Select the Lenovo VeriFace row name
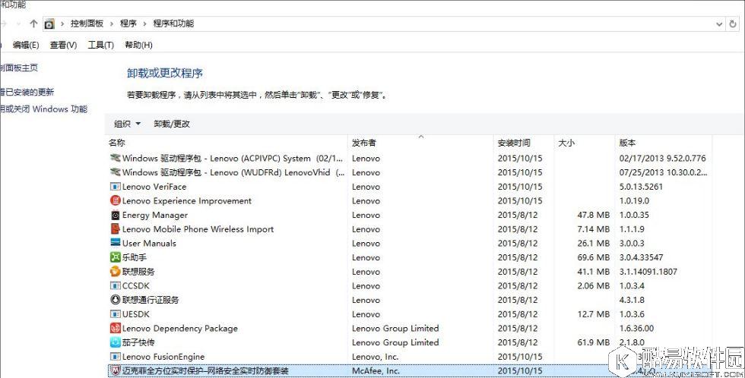Viewport: 745px width, 378px height. pos(154,187)
